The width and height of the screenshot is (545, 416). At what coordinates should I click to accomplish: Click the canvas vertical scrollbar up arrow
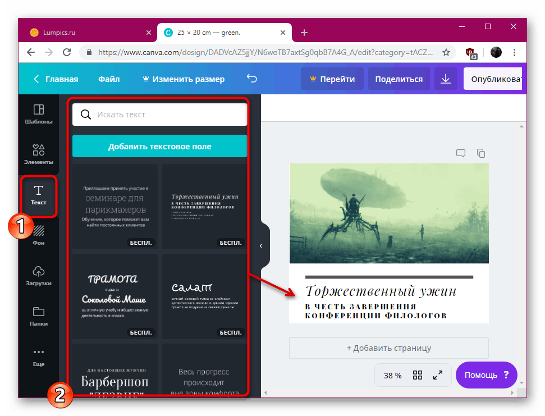click(x=521, y=126)
